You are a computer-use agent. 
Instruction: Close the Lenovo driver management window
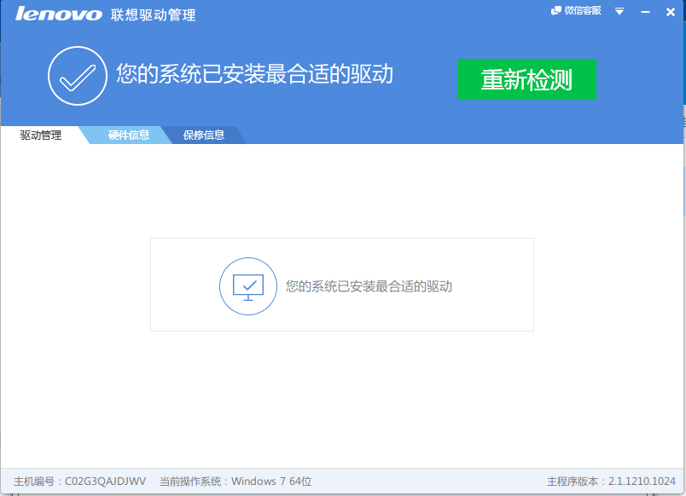pyautogui.click(x=671, y=11)
